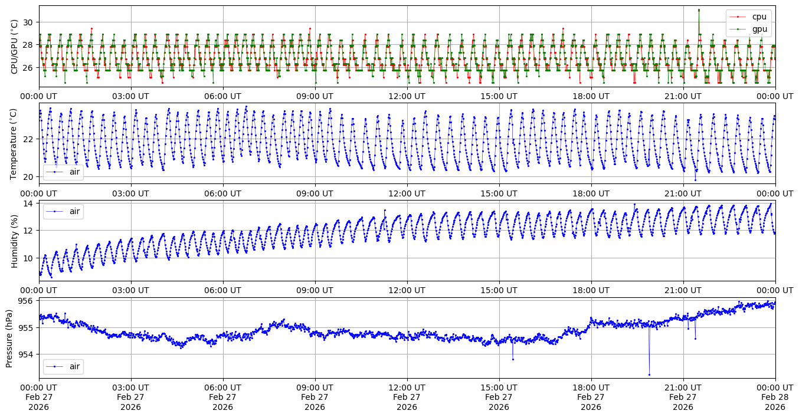Click the 'CPU/GPU (°C)' y-axis label
Image resolution: width=799 pixels, height=417 pixels.
(15, 47)
